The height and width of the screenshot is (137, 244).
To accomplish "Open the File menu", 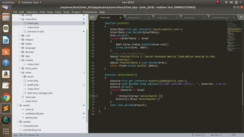I will coord(15,12).
